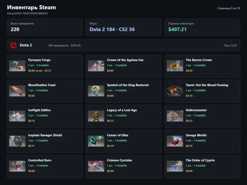Viewport: 247px width, 185px height.
Task: Open the Rollermawster item thumbnail
Action: (175, 116)
